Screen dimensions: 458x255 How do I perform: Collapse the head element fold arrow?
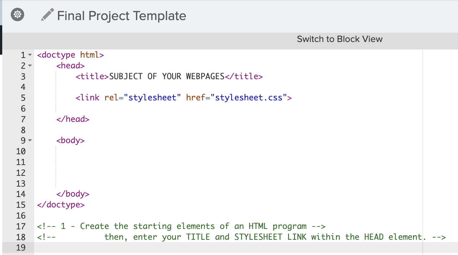30,66
